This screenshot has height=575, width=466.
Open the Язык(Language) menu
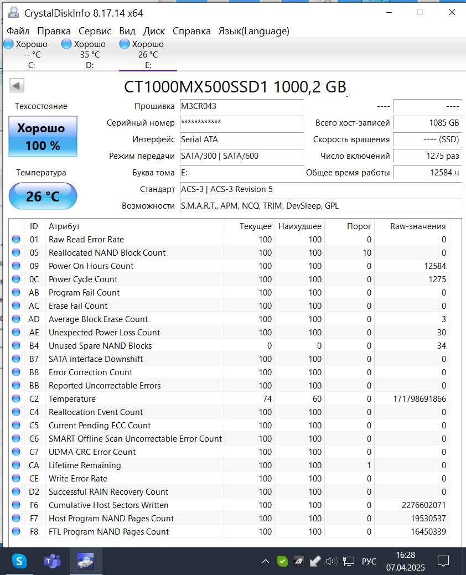point(253,31)
